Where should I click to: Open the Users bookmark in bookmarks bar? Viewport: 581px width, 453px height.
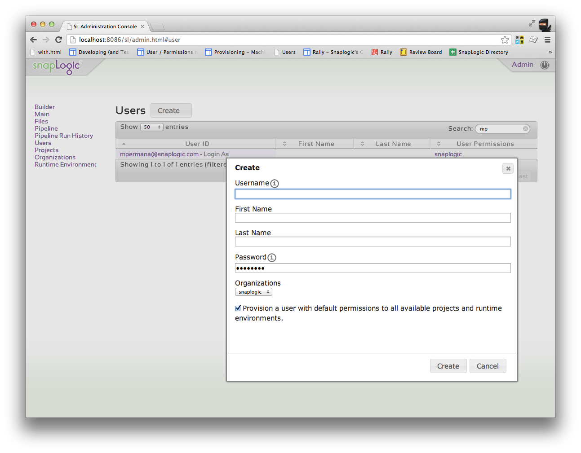click(x=285, y=52)
